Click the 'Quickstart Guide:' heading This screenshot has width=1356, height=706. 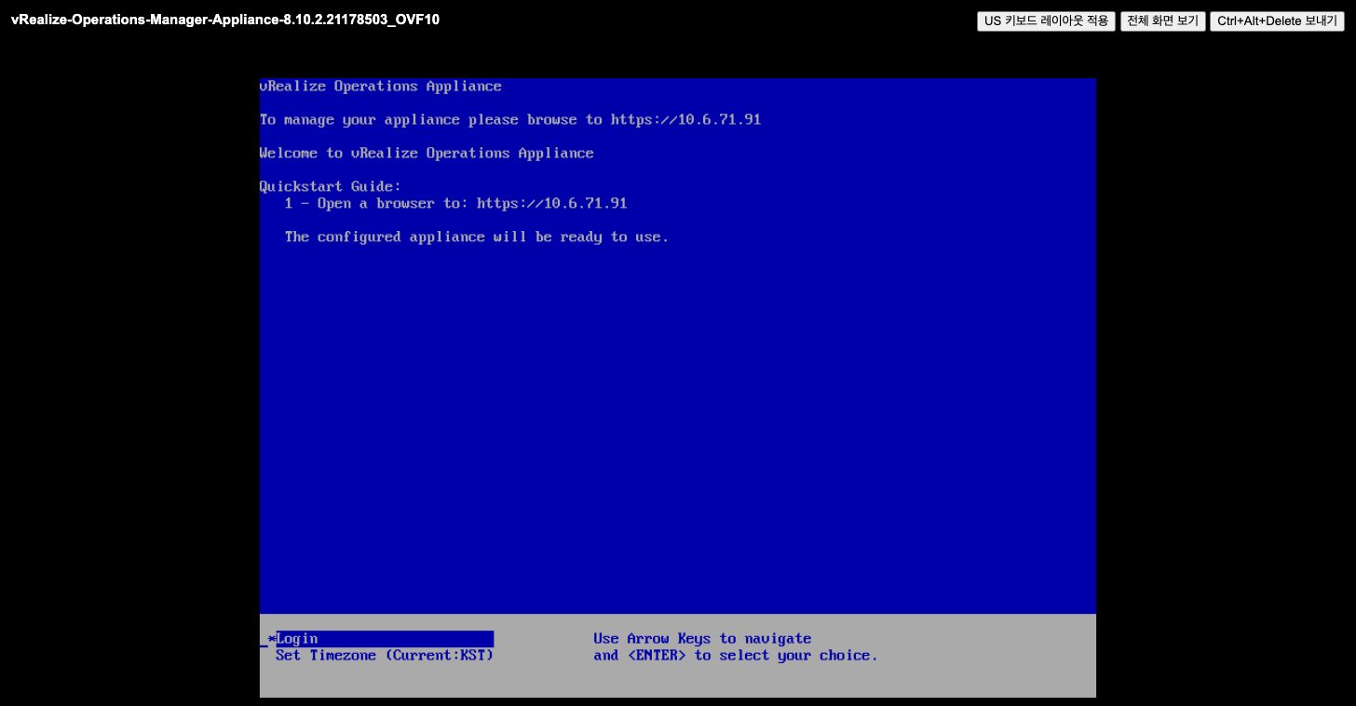pos(331,187)
